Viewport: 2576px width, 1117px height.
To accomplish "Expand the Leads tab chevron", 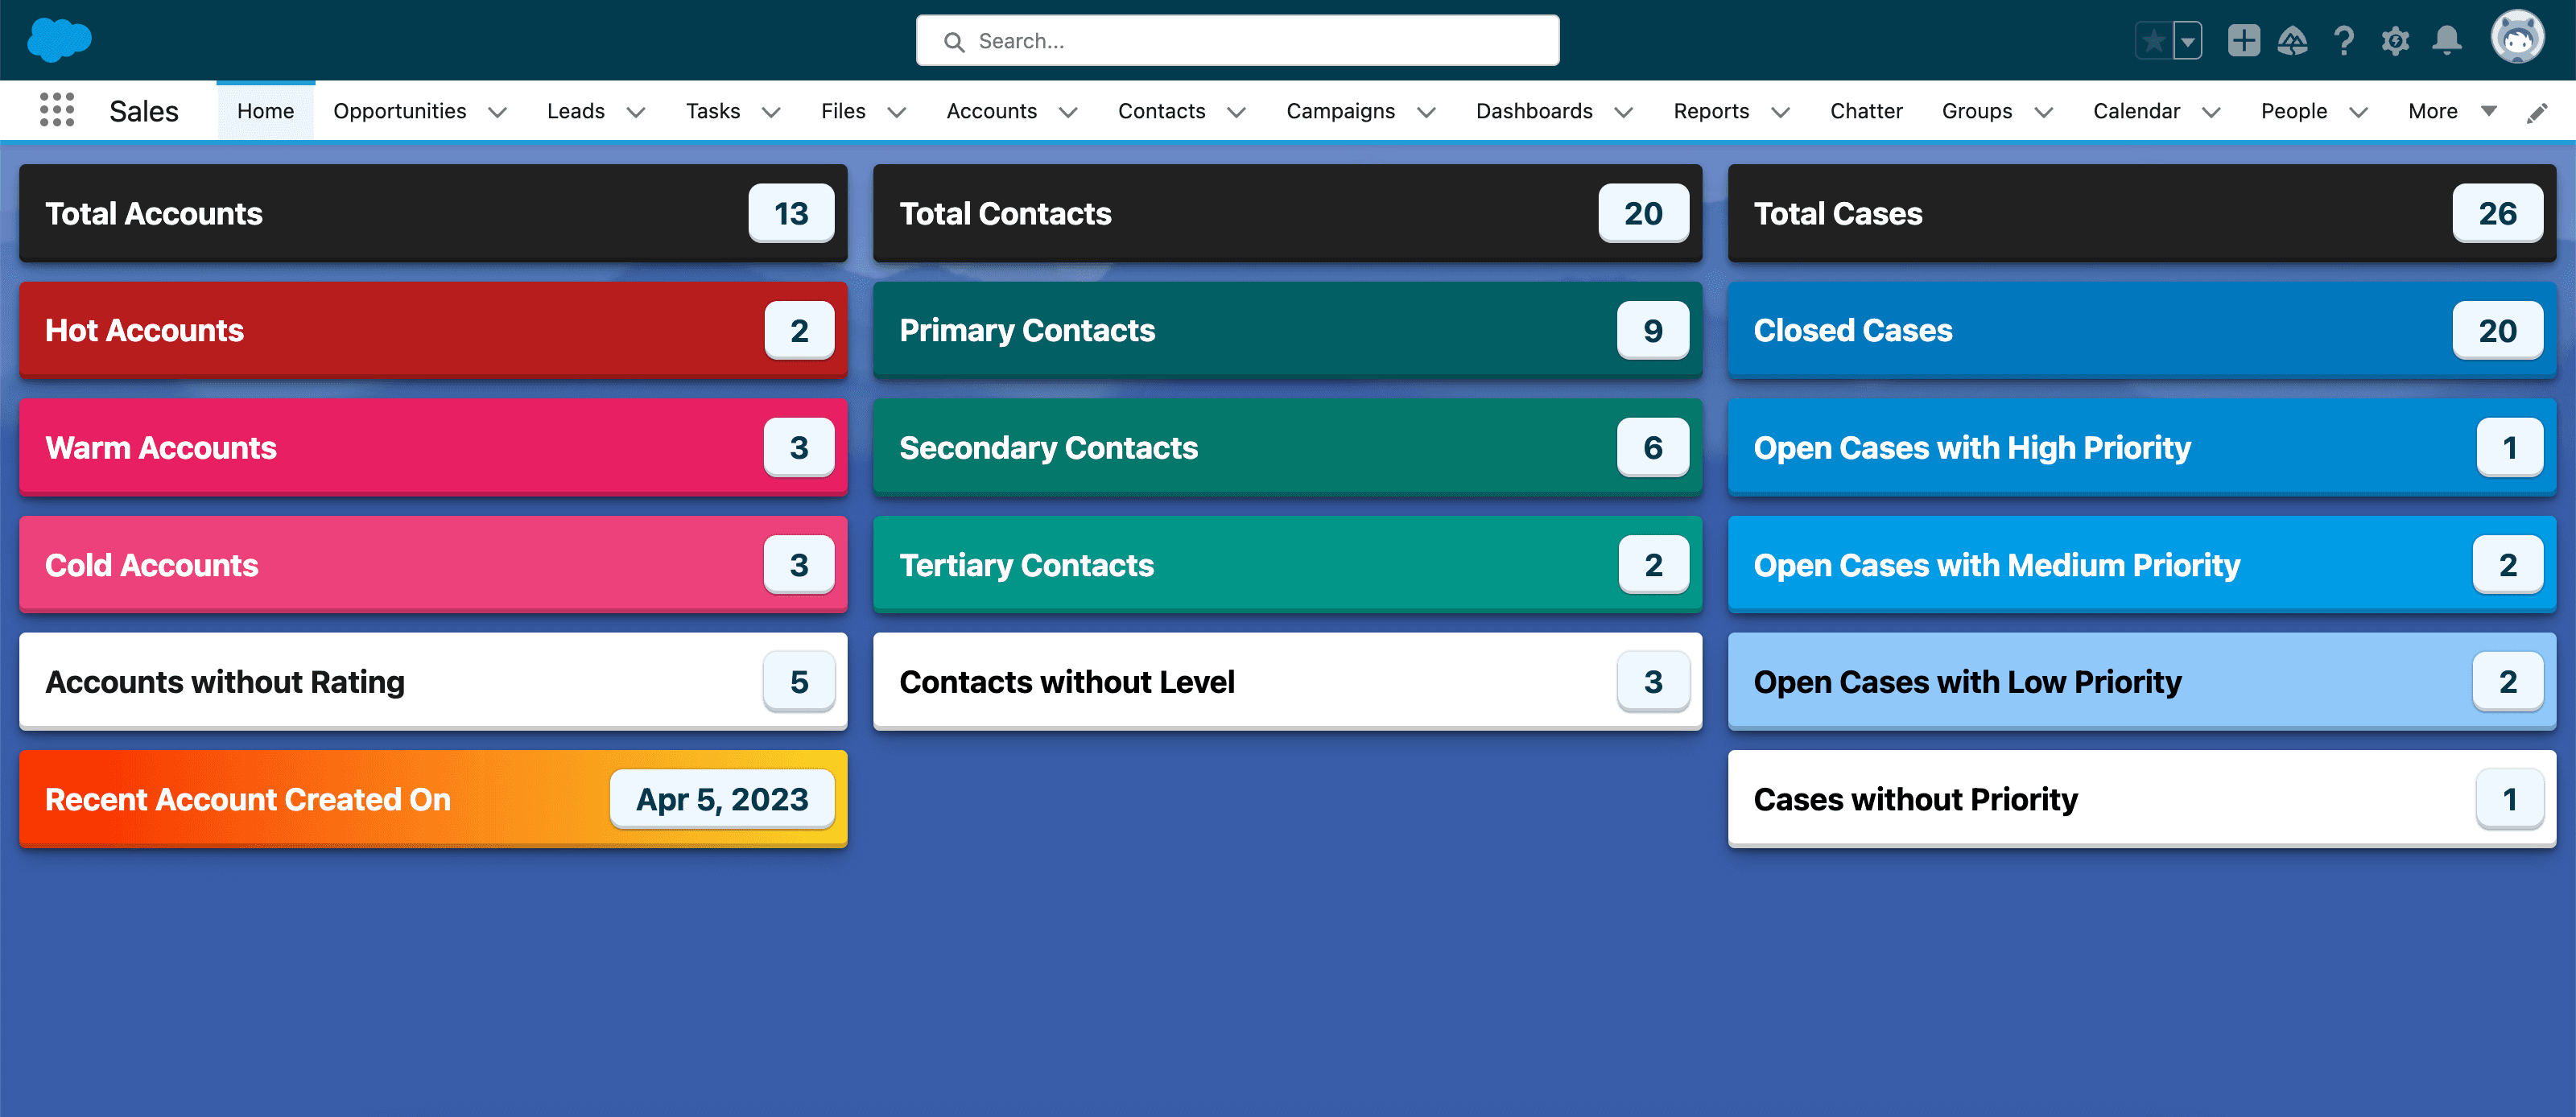I will coord(636,112).
